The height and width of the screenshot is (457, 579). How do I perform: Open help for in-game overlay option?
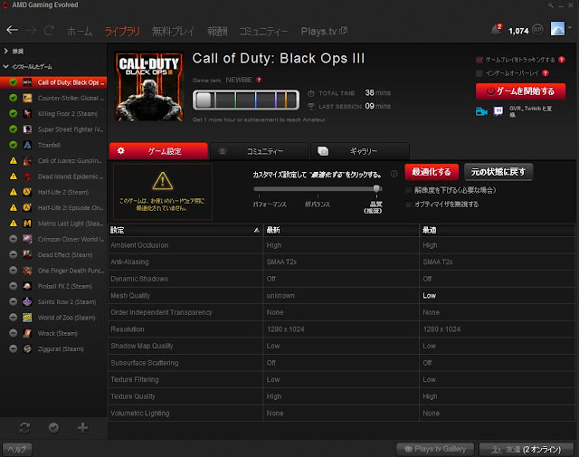point(545,73)
